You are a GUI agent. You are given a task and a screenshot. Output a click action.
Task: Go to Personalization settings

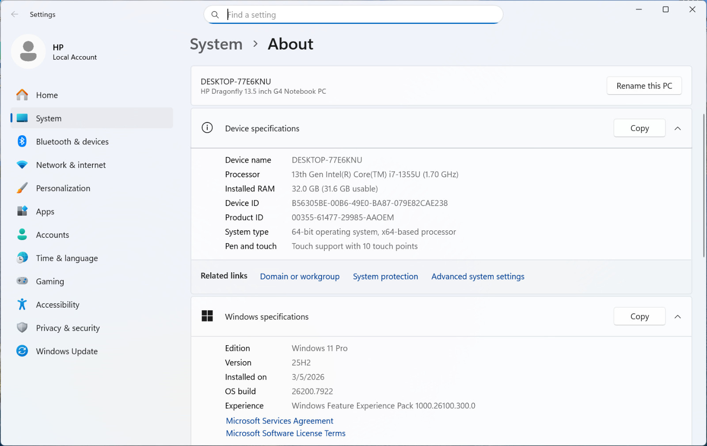click(91, 188)
